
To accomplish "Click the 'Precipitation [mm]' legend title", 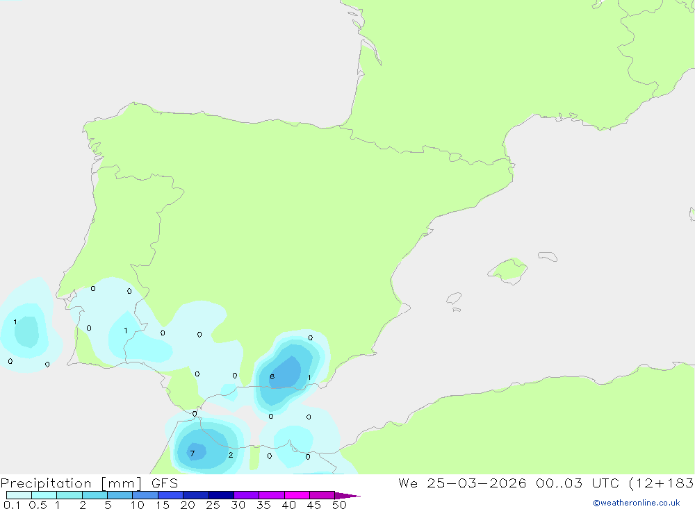I will [x=71, y=483].
